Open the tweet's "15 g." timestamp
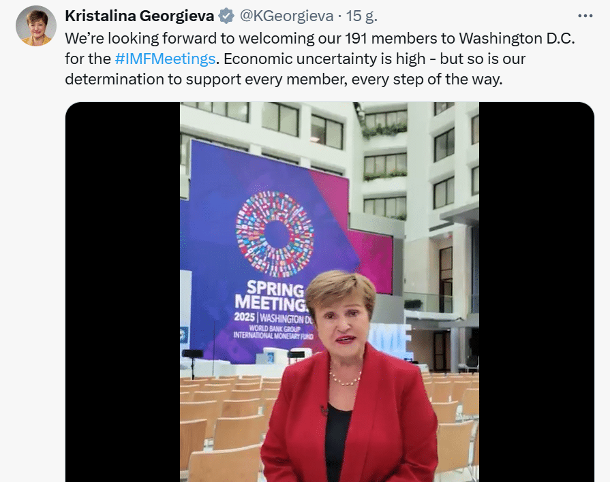The image size is (610, 482). point(362,16)
